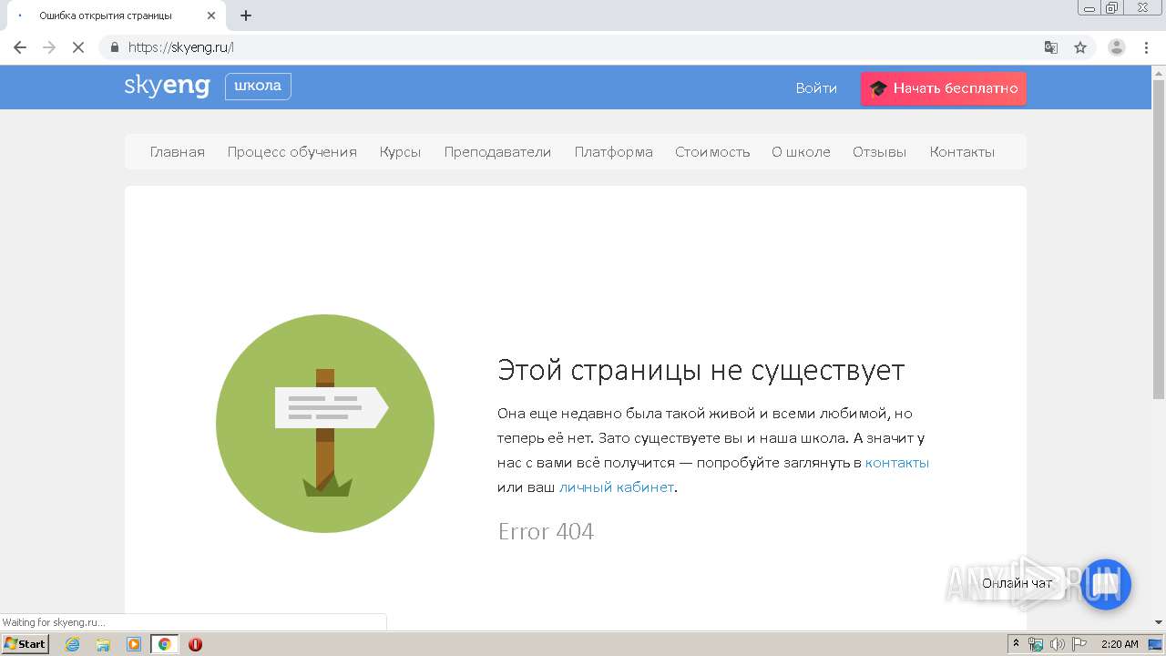Image resolution: width=1166 pixels, height=656 pixels.
Task: Click the skyeng logo
Action: 167,87
